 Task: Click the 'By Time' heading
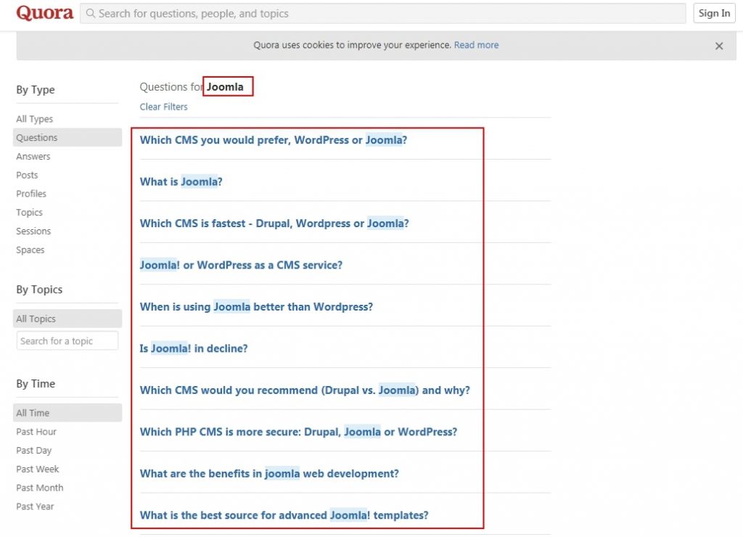click(x=36, y=384)
